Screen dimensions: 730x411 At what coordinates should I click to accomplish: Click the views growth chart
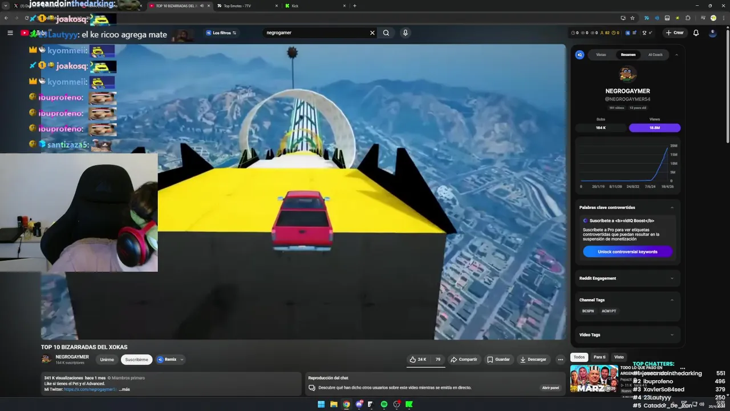(x=628, y=166)
